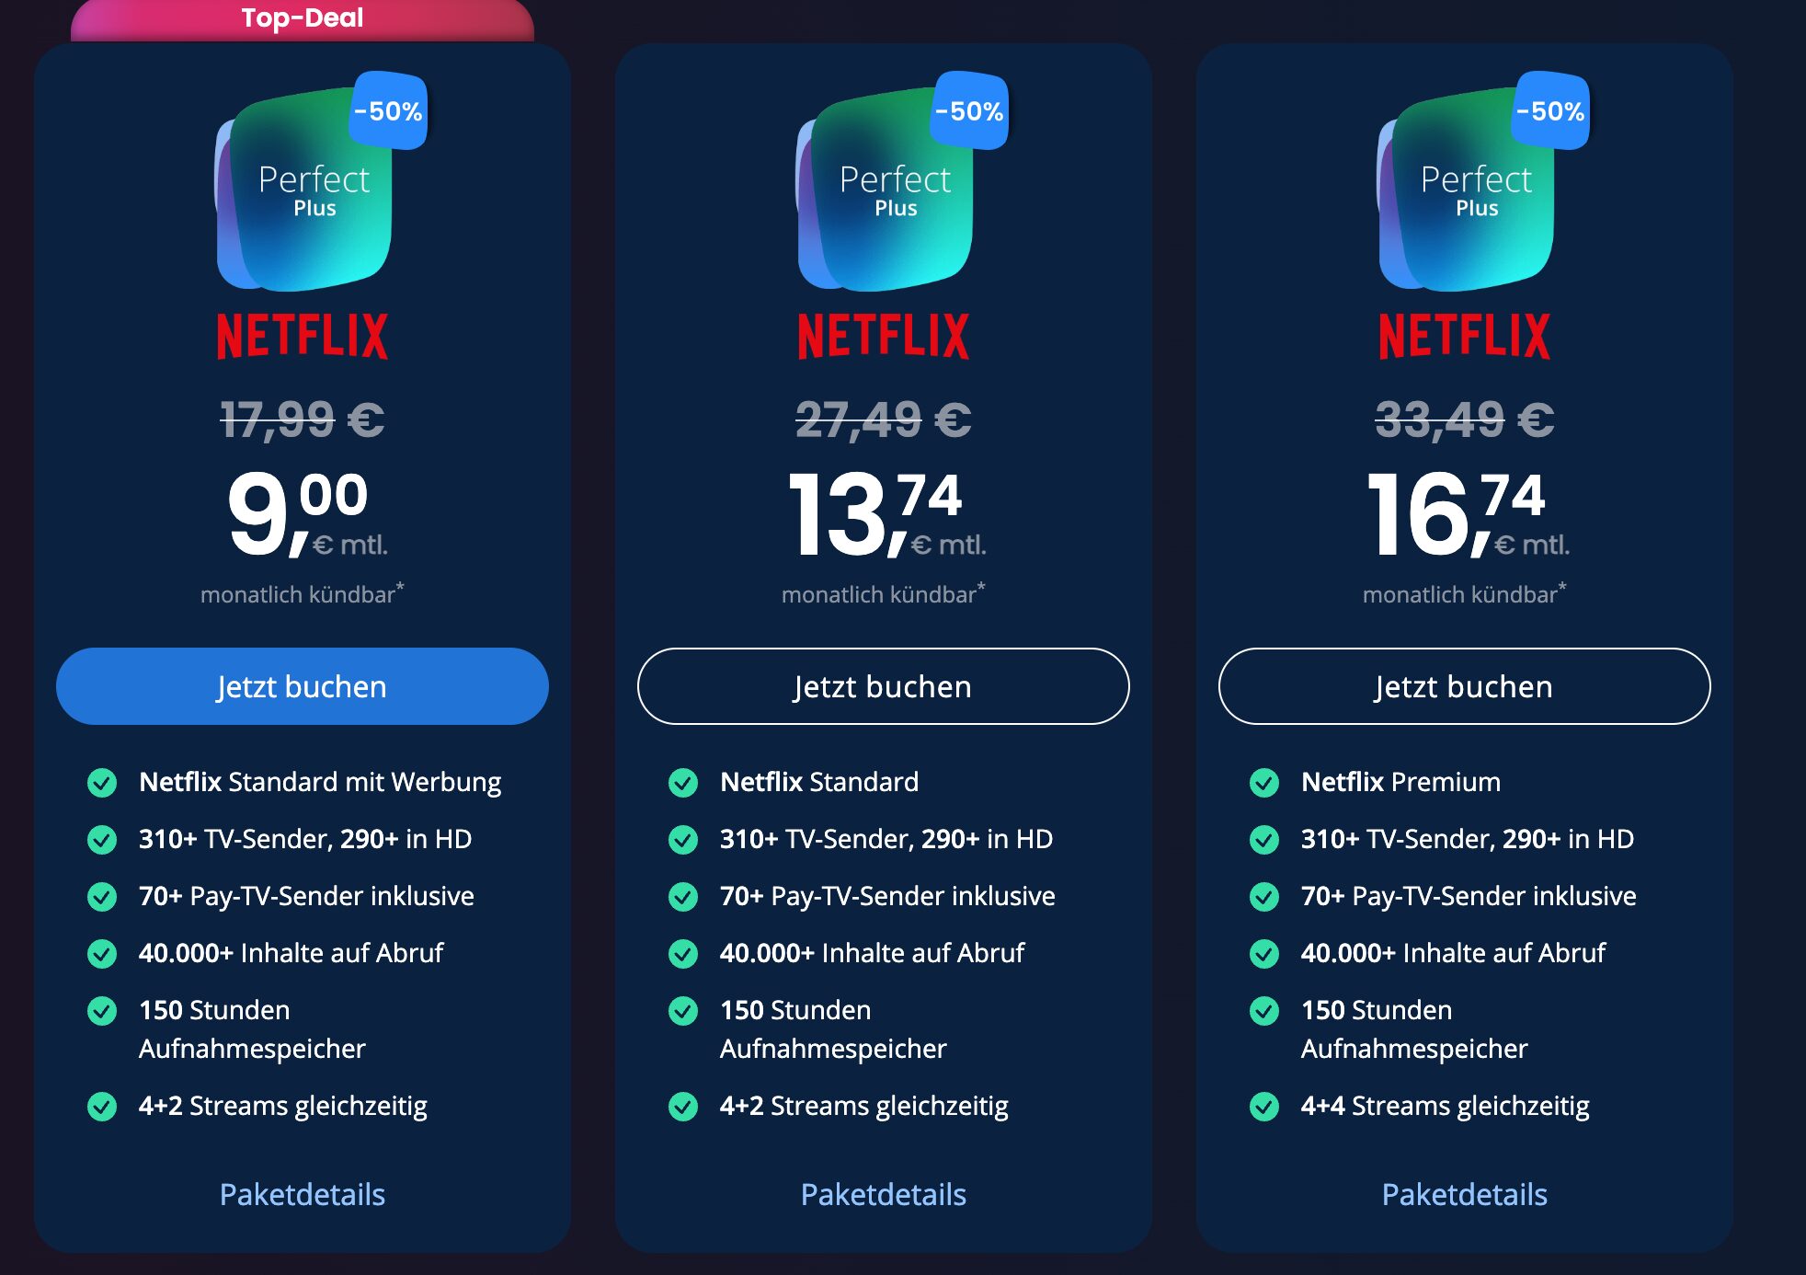Click the -50% badge on the Netflix Premium card
1806x1275 pixels.
pos(1551,111)
